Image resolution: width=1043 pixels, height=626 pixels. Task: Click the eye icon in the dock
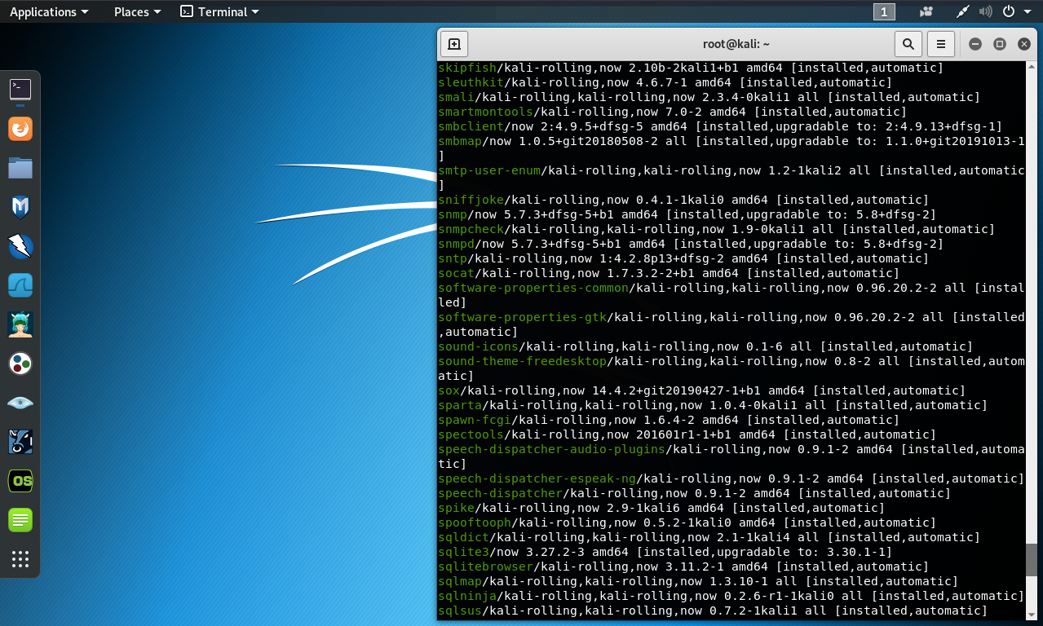click(20, 403)
